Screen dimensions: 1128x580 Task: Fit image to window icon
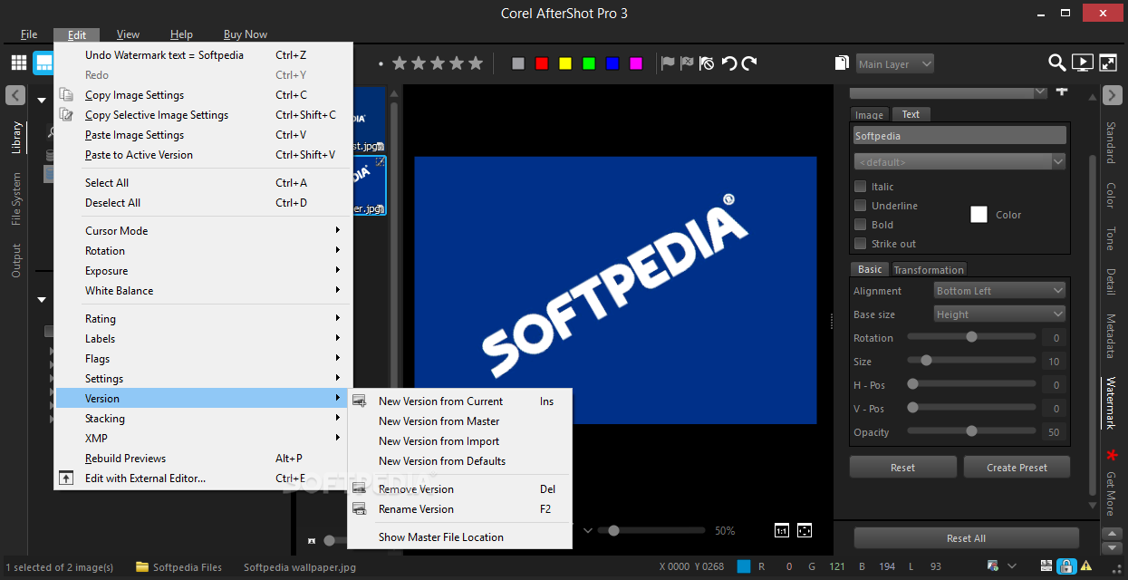point(805,530)
